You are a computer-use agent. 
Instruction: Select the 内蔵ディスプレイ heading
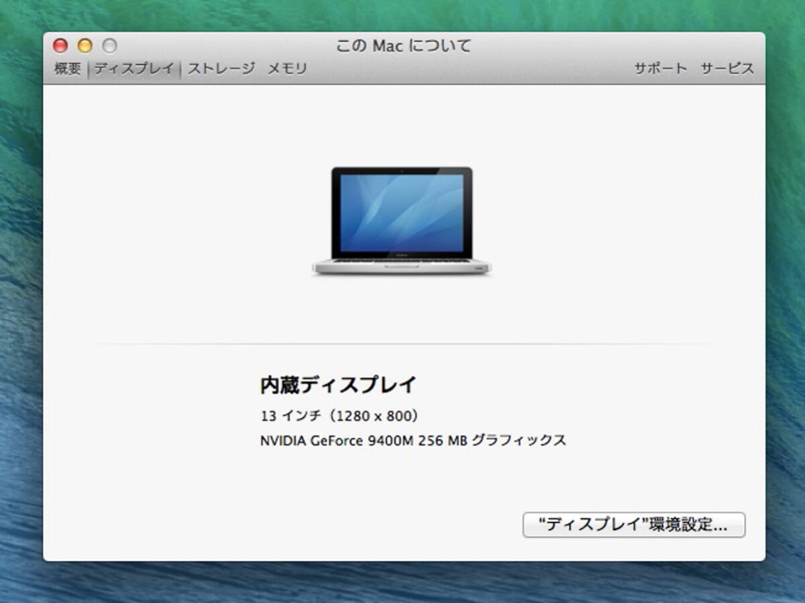[x=338, y=385]
